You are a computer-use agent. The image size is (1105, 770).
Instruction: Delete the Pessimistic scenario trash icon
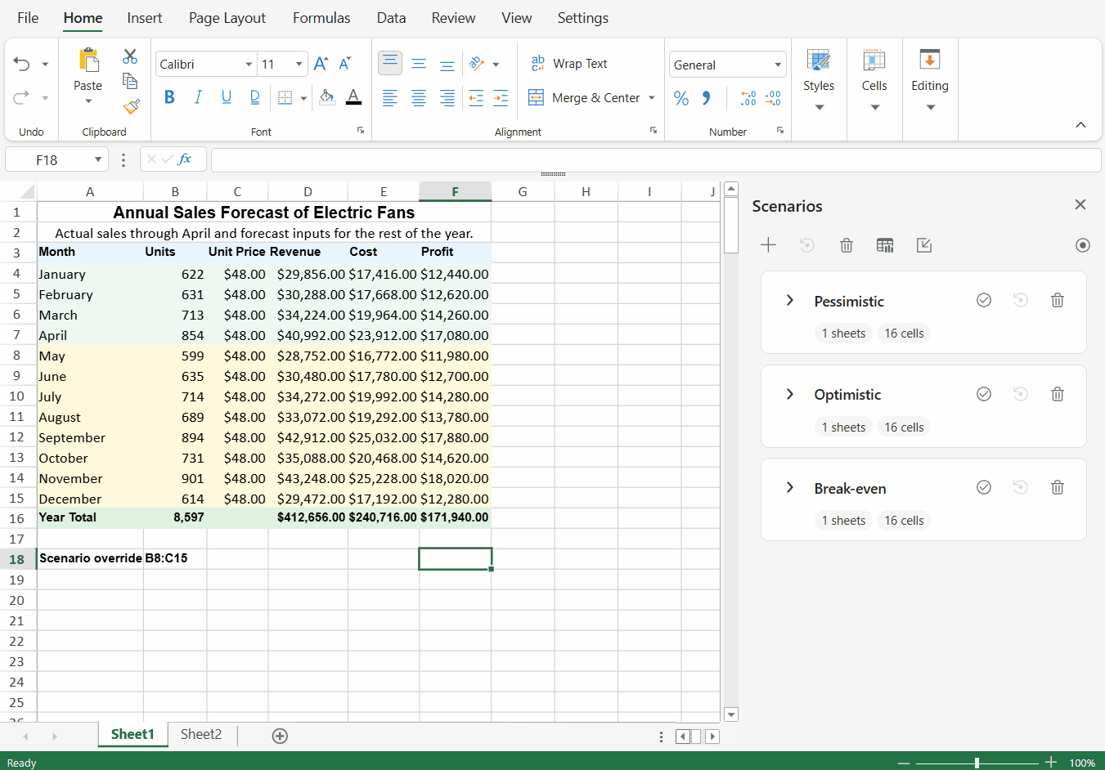[1058, 301]
